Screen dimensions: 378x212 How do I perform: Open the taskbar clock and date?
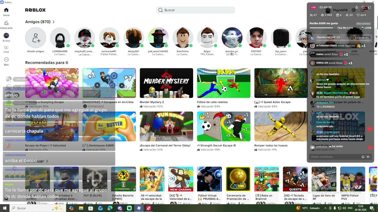[361, 208]
